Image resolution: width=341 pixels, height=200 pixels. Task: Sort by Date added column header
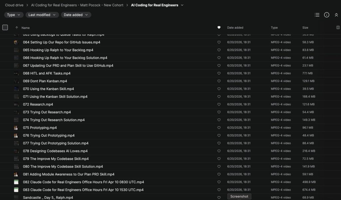pos(235,28)
